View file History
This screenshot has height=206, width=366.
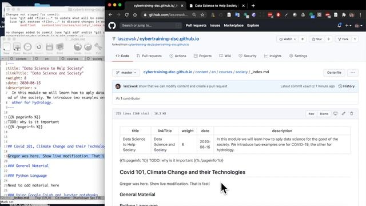(x=347, y=86)
